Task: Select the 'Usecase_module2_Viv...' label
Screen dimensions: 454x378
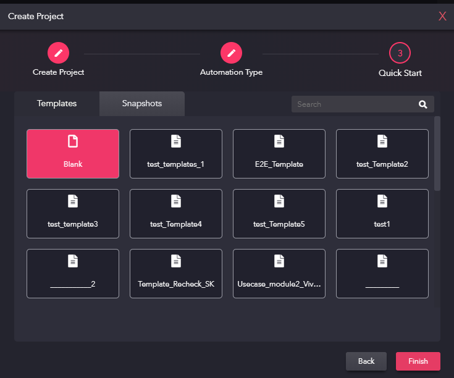Action: (x=279, y=284)
